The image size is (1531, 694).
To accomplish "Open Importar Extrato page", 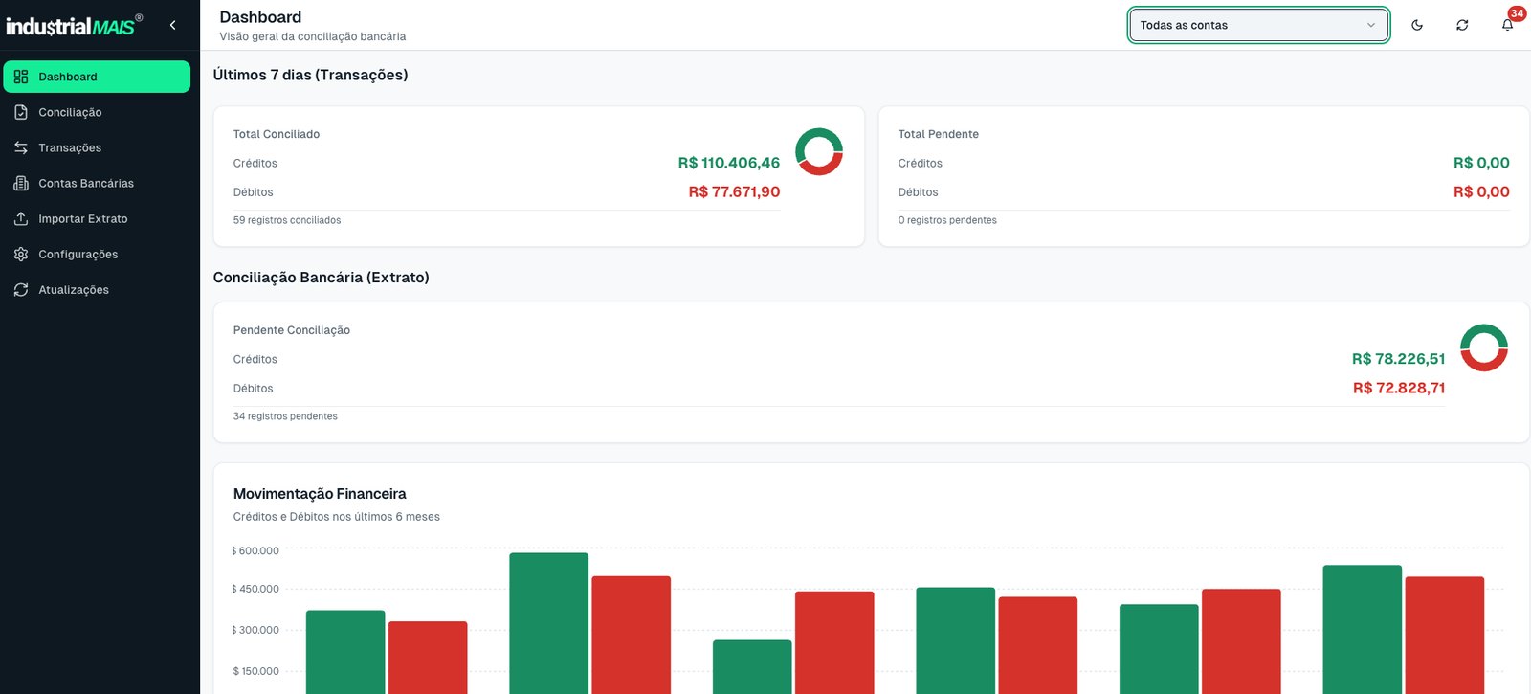I will click(x=97, y=218).
